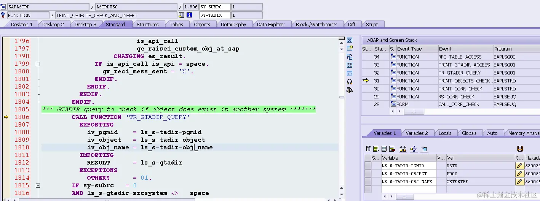
Task: Click the Program column header in stack
Action: pyautogui.click(x=516, y=49)
